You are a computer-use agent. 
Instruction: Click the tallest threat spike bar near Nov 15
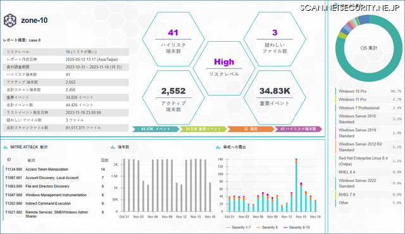coord(296,185)
